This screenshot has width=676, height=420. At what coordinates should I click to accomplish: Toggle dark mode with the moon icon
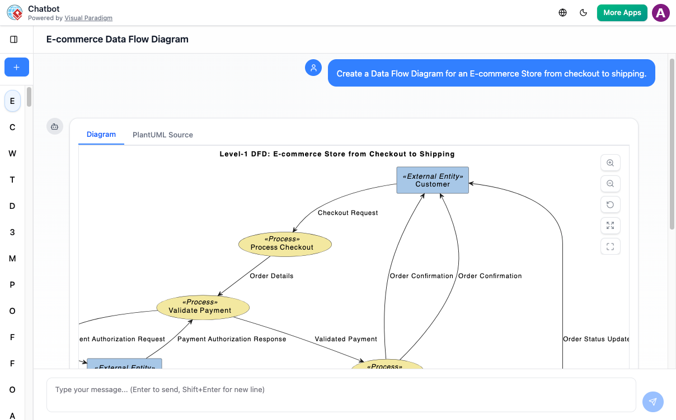[x=584, y=12]
